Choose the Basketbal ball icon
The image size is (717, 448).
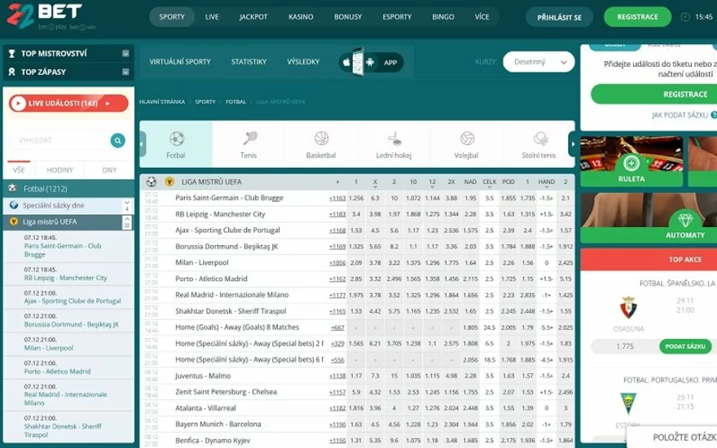click(x=322, y=138)
